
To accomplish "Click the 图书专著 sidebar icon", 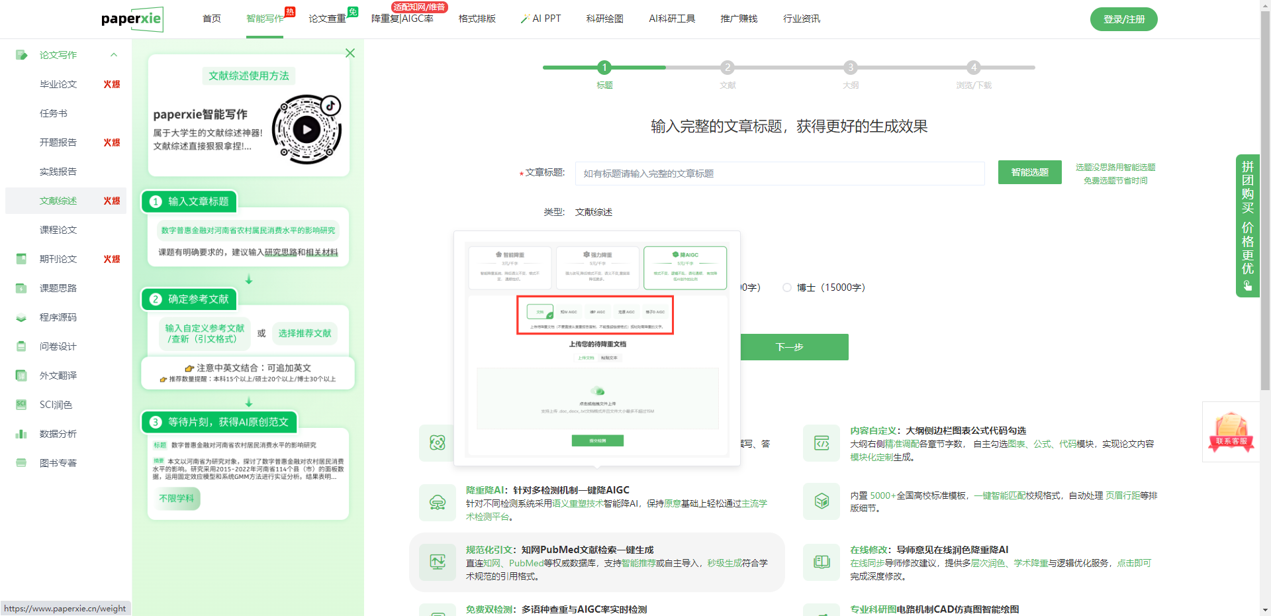I will pos(21,463).
